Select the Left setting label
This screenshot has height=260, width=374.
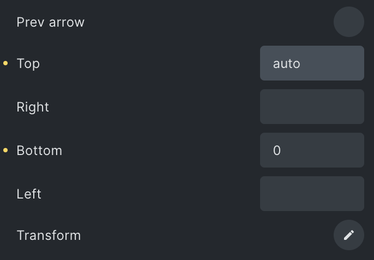tap(29, 194)
